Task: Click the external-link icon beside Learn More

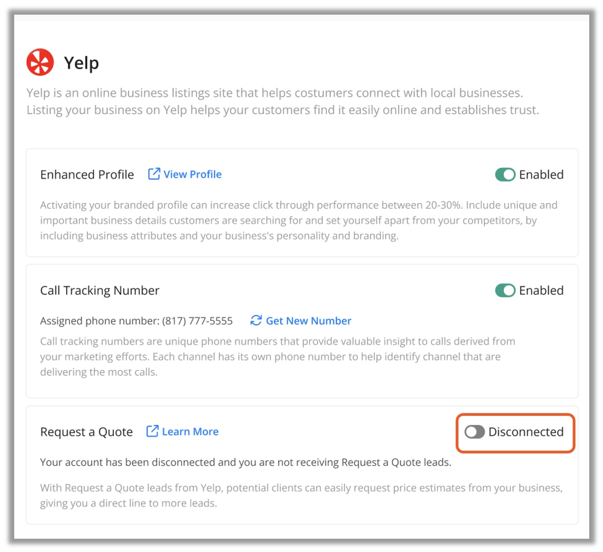Action: tap(152, 431)
